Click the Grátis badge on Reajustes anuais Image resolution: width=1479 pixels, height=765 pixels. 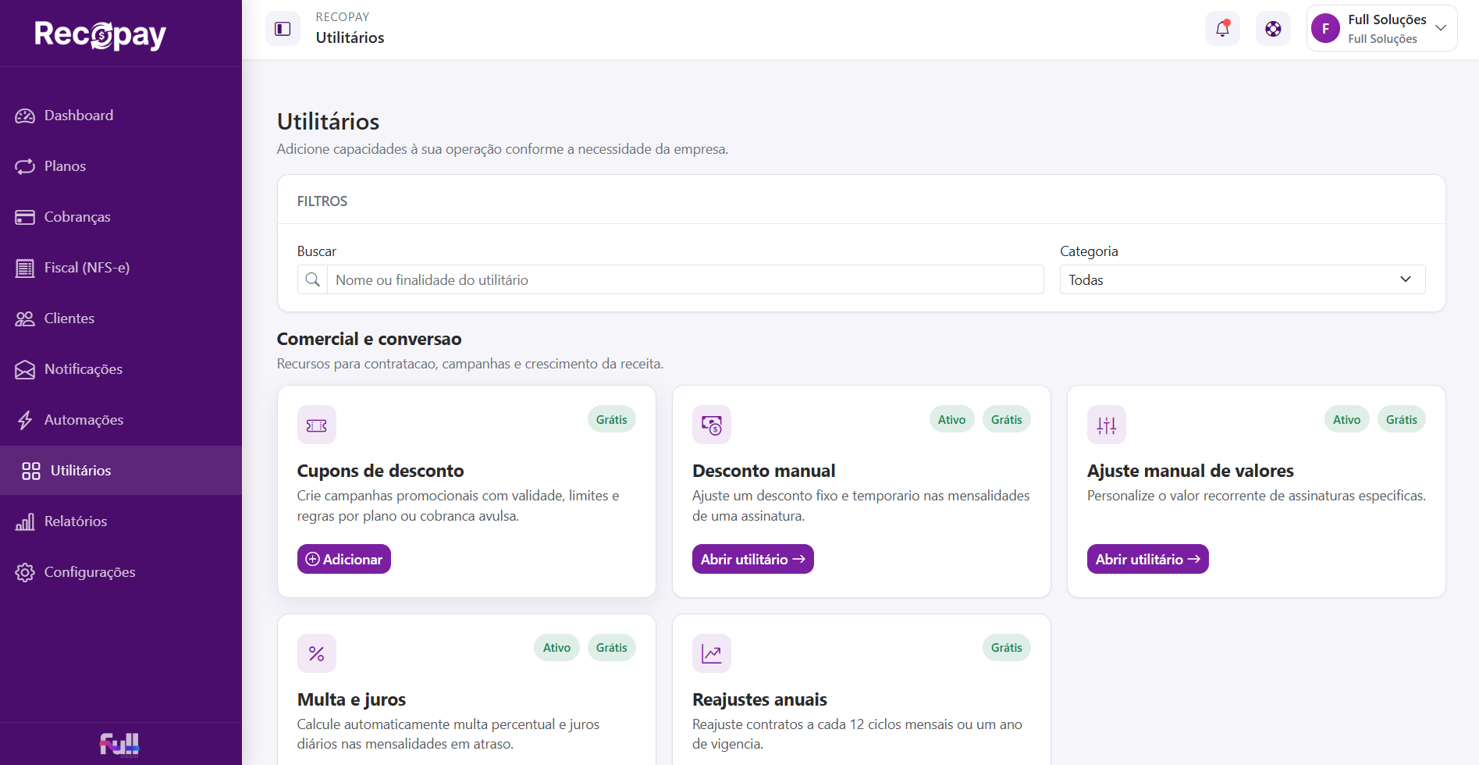pos(1007,648)
